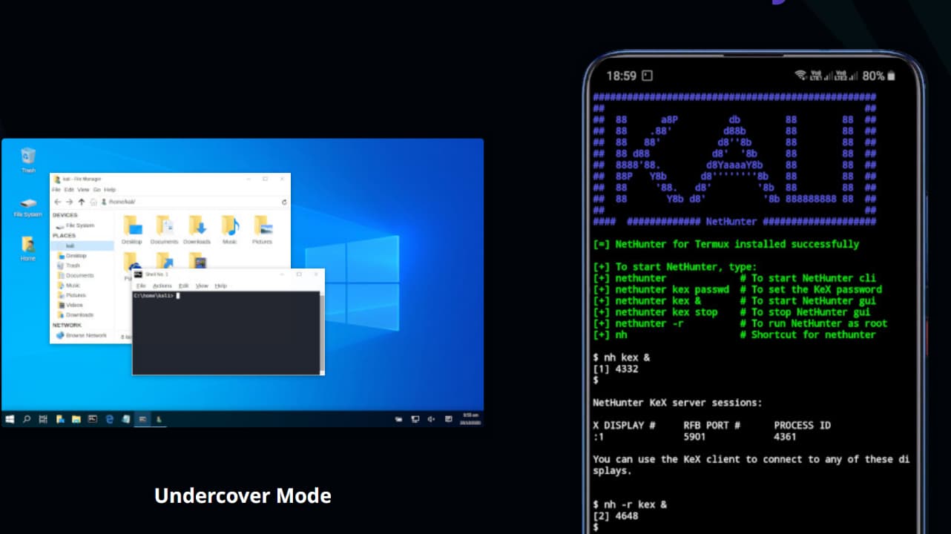Open File menu in File Manager
Viewport: 951px width, 534px height.
click(x=56, y=190)
